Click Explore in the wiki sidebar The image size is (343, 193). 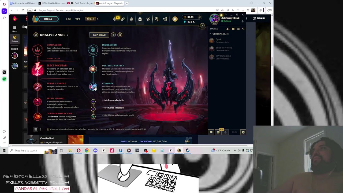[x=15, y=39]
